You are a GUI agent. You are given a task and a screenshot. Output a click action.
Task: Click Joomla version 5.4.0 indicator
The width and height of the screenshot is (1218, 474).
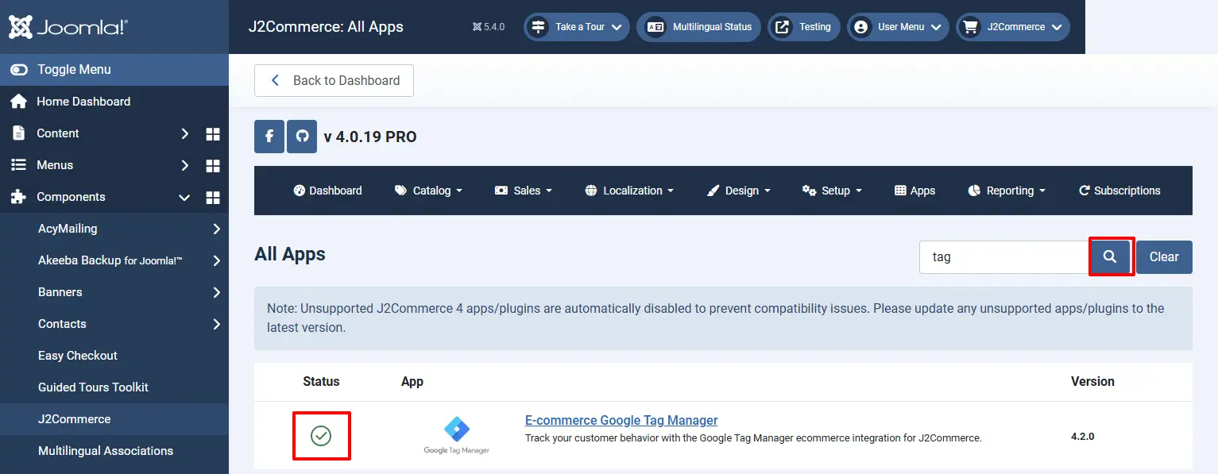coord(489,27)
